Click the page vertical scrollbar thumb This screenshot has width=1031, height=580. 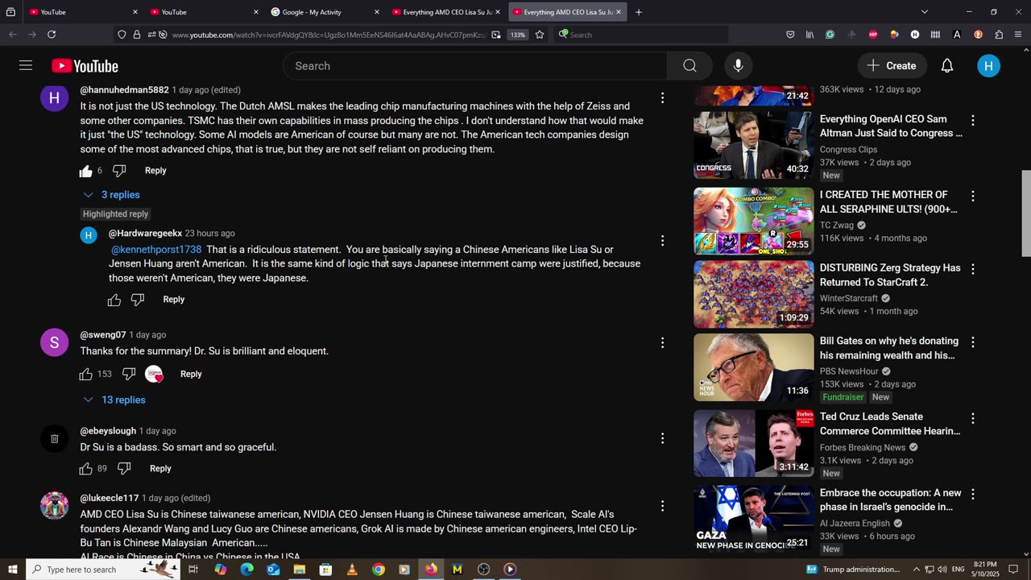tap(1025, 214)
